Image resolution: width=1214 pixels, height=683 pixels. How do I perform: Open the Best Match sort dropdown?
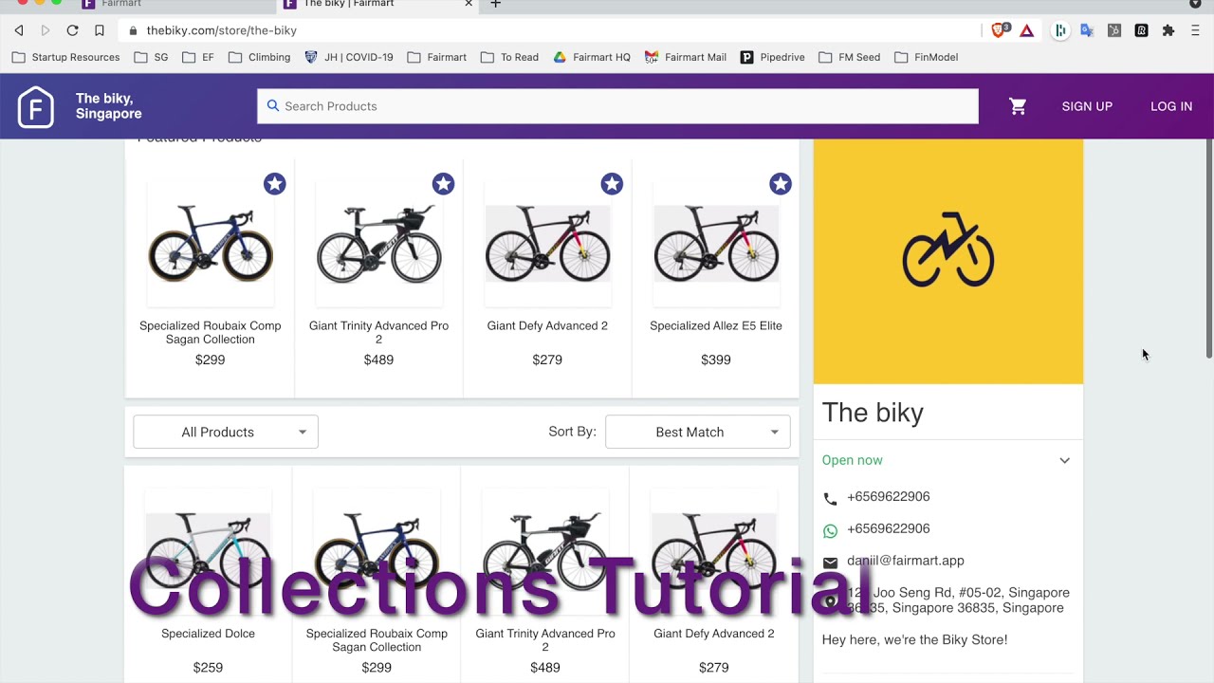click(698, 432)
